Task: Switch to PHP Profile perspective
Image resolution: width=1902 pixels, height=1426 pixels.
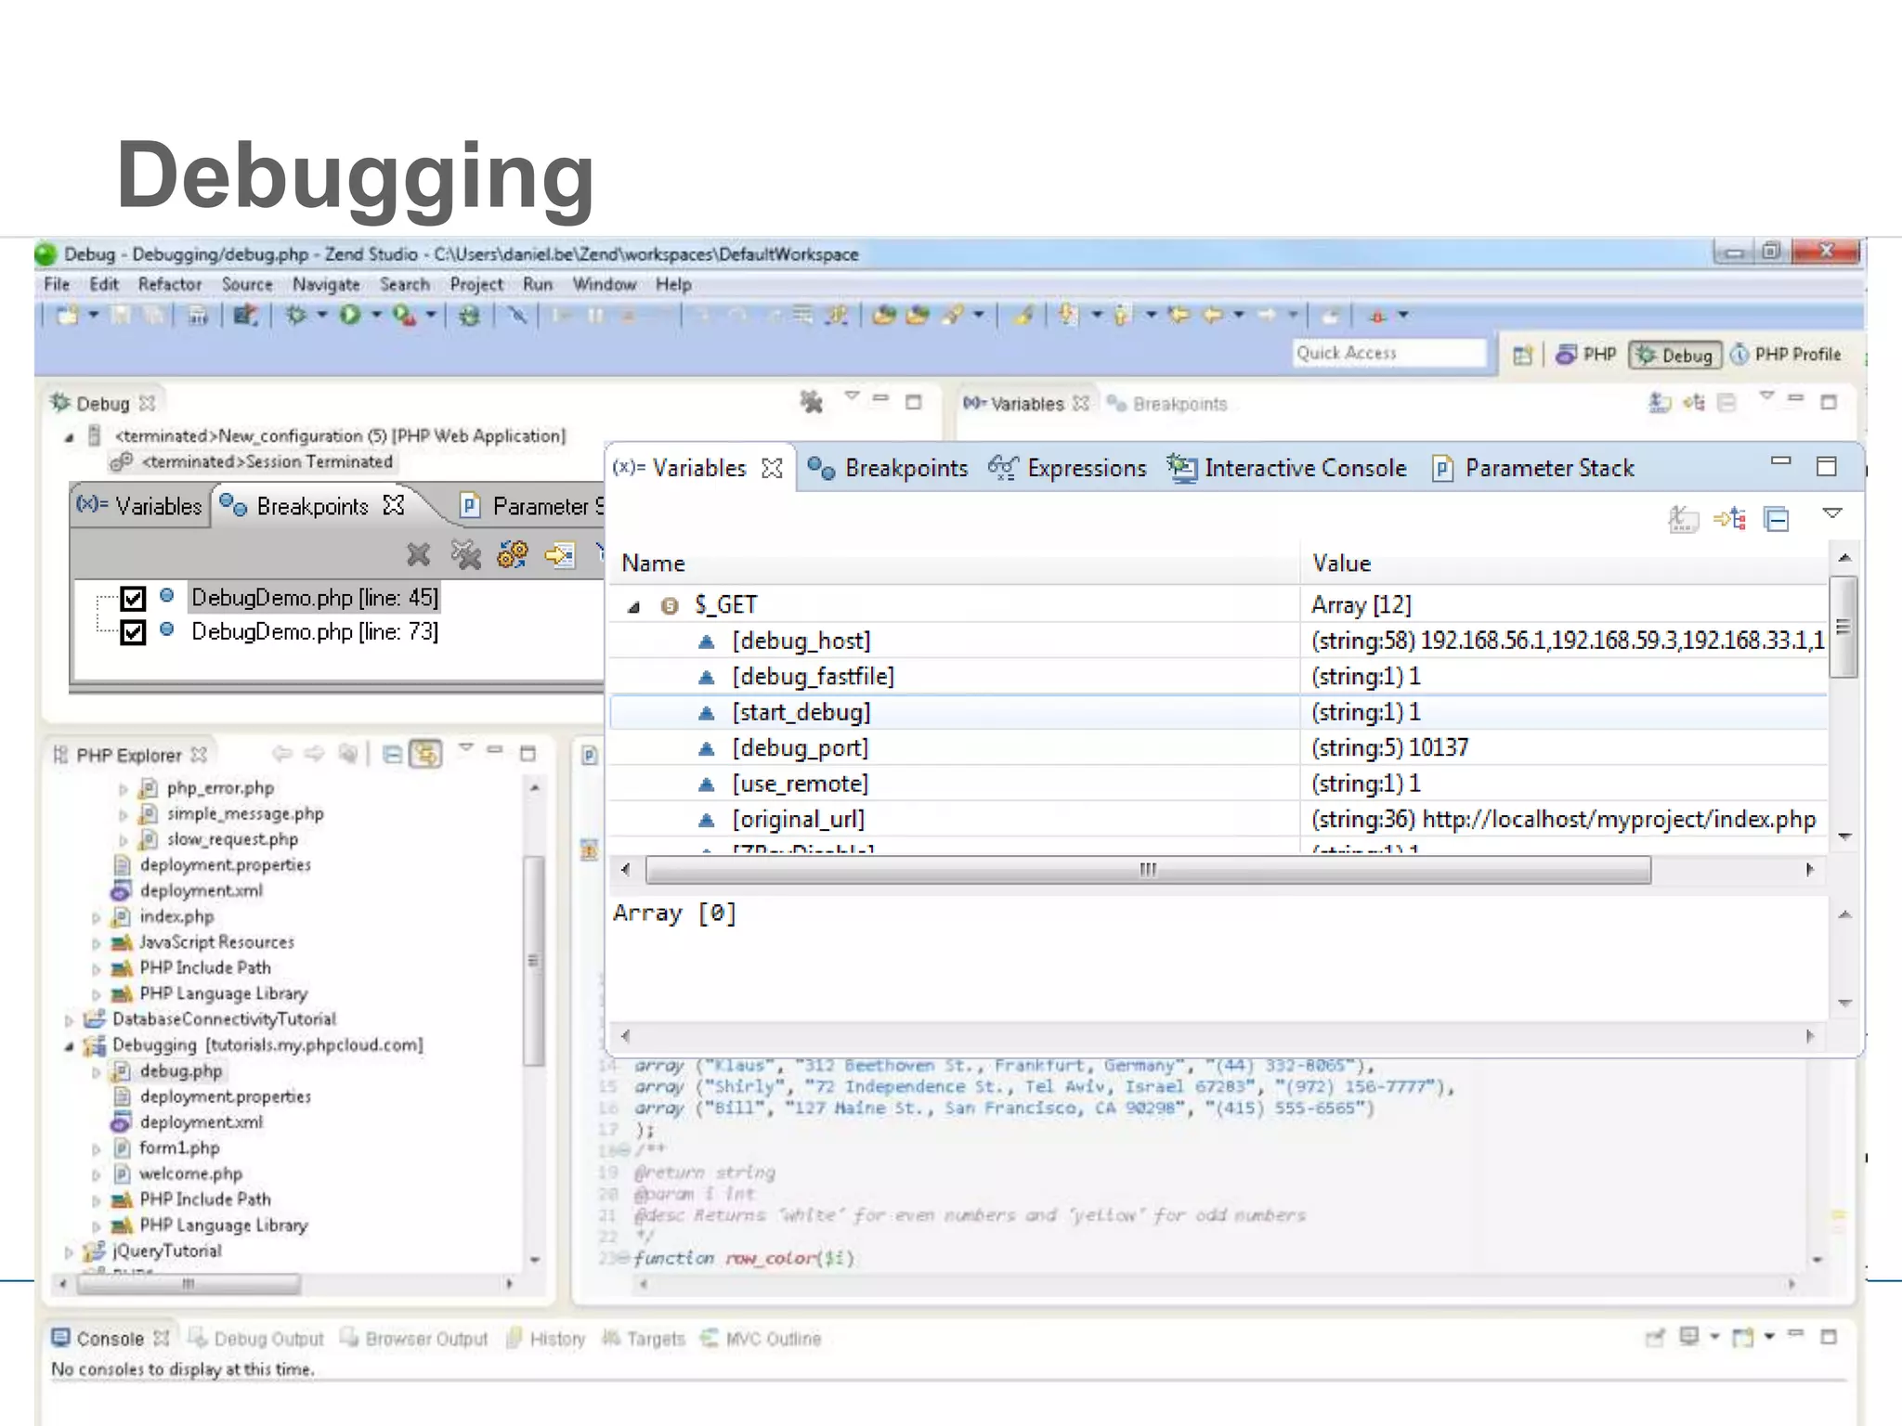Action: pyautogui.click(x=1786, y=355)
